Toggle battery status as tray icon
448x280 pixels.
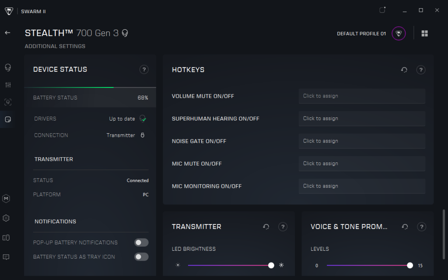[x=141, y=257]
